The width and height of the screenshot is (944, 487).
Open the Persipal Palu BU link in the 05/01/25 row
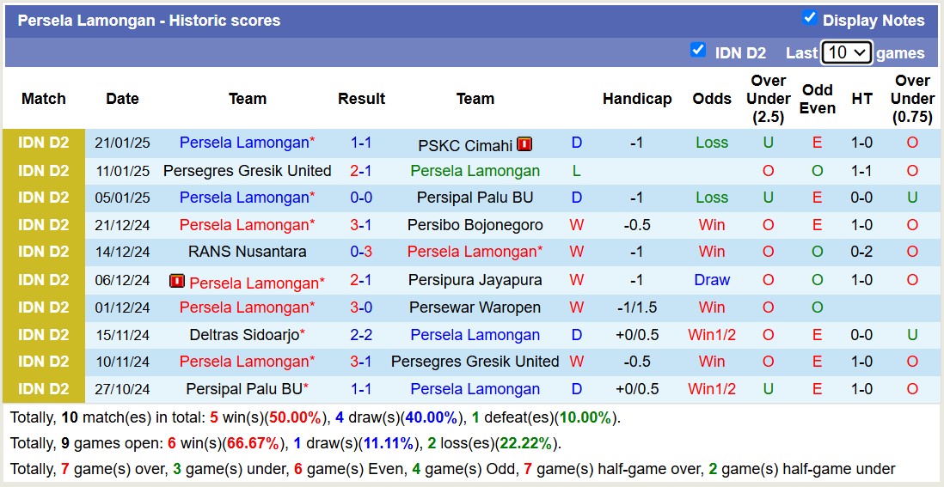coord(475,198)
